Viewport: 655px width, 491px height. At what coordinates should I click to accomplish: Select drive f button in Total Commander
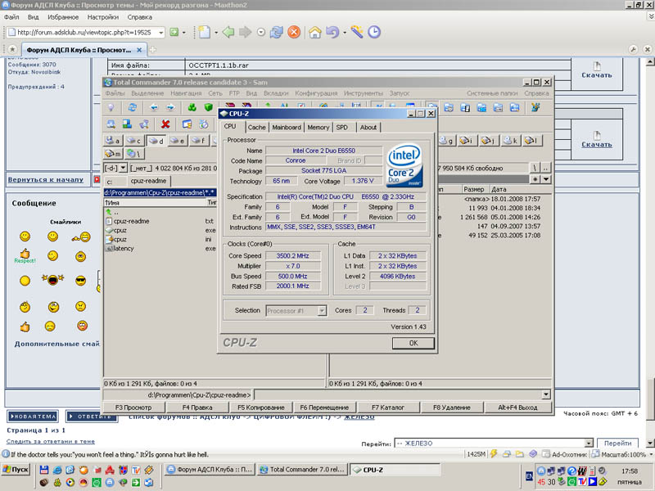click(198, 141)
